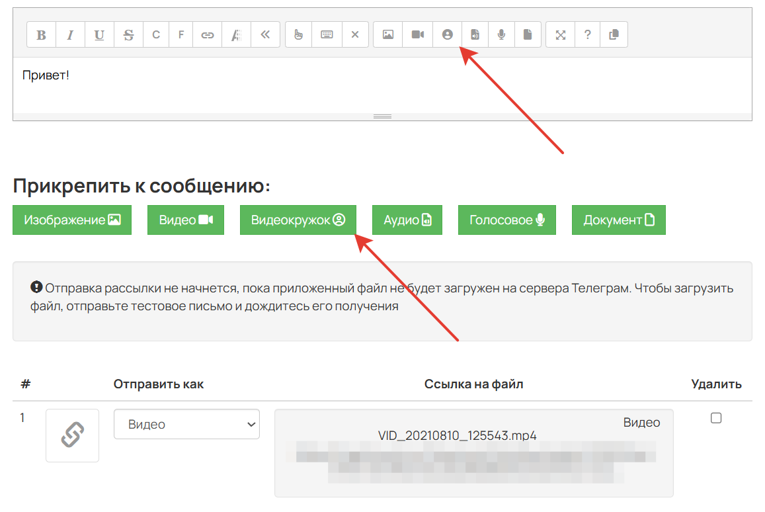Click file name VID_20210810_125543.mp4
The image size is (765, 512).
pos(457,435)
